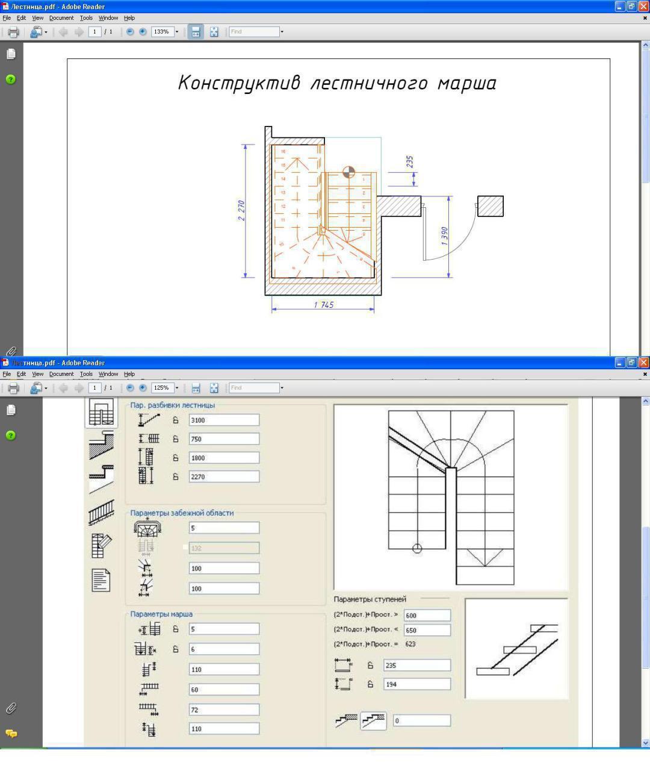Screen dimensions: 650x762
Task: Toggle the lock beside the 3100 field
Action: tap(176, 420)
